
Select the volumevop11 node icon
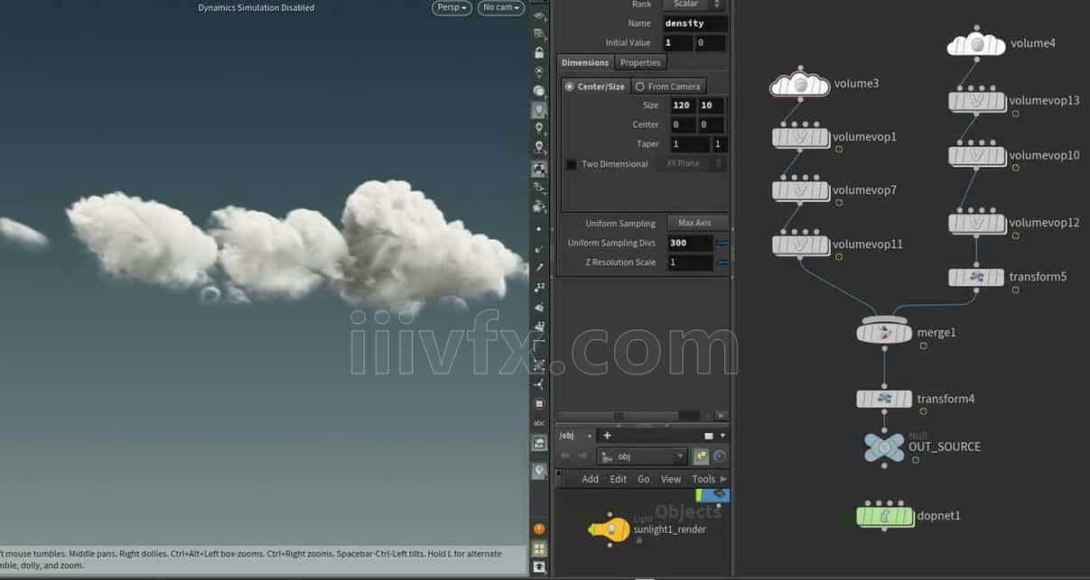click(x=800, y=244)
